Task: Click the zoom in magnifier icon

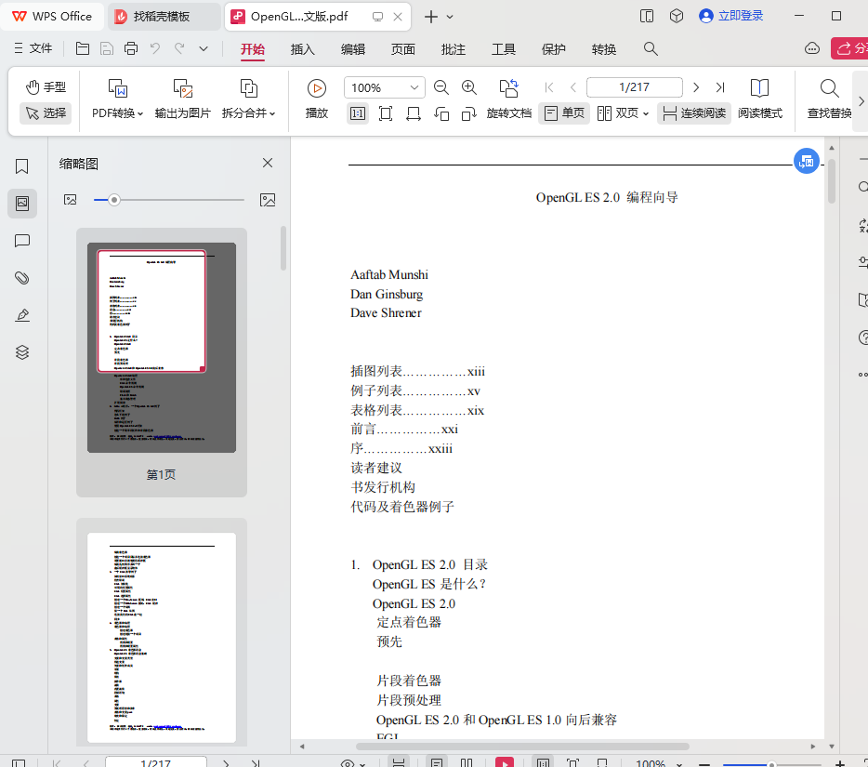Action: pyautogui.click(x=469, y=87)
